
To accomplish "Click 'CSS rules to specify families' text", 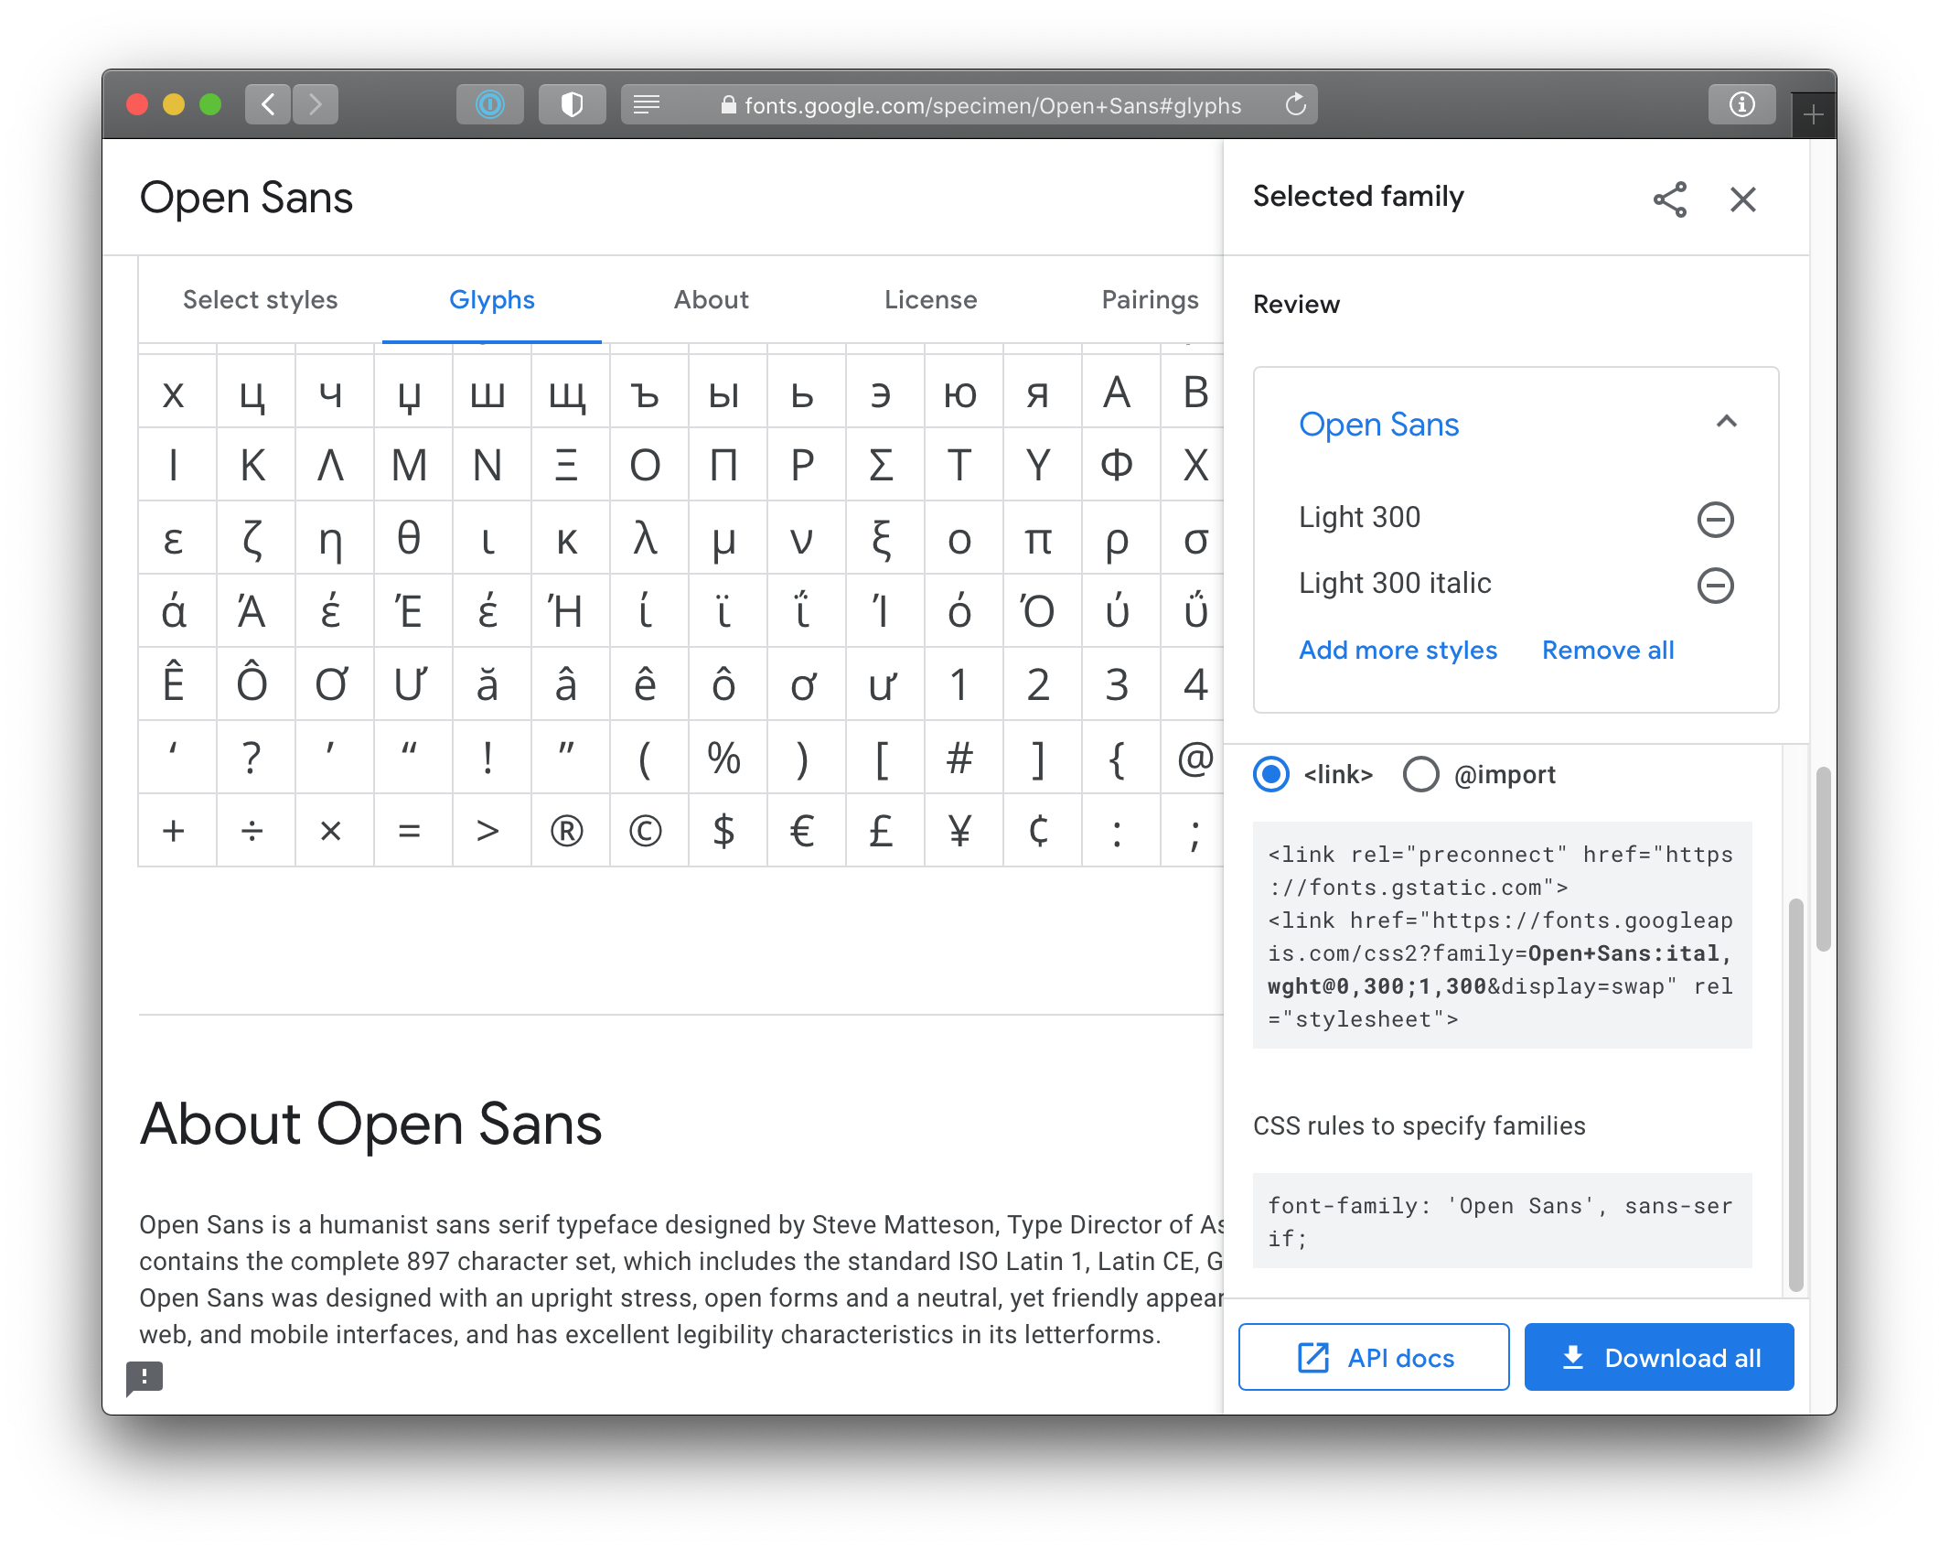I will 1419,1126.
